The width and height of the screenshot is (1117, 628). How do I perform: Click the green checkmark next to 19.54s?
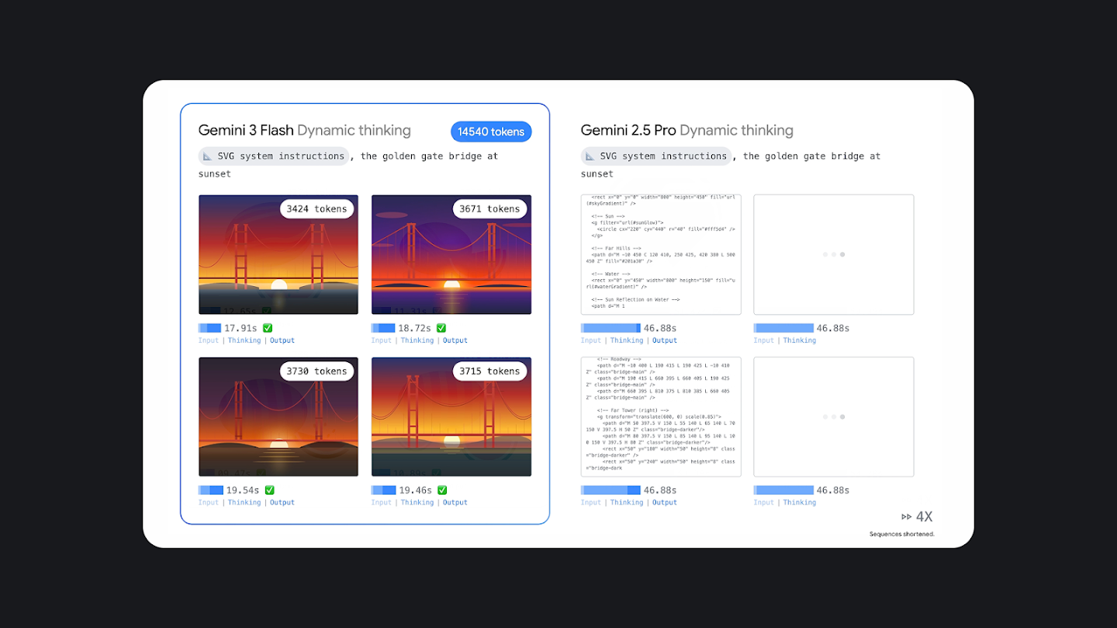[269, 490]
